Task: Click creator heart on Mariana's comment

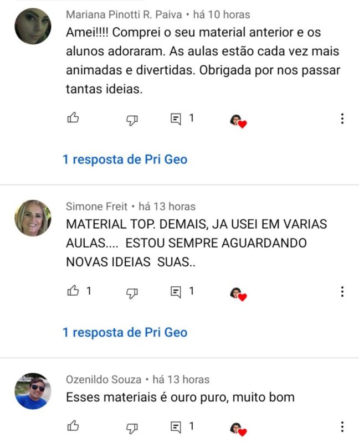Action: pyautogui.click(x=238, y=121)
